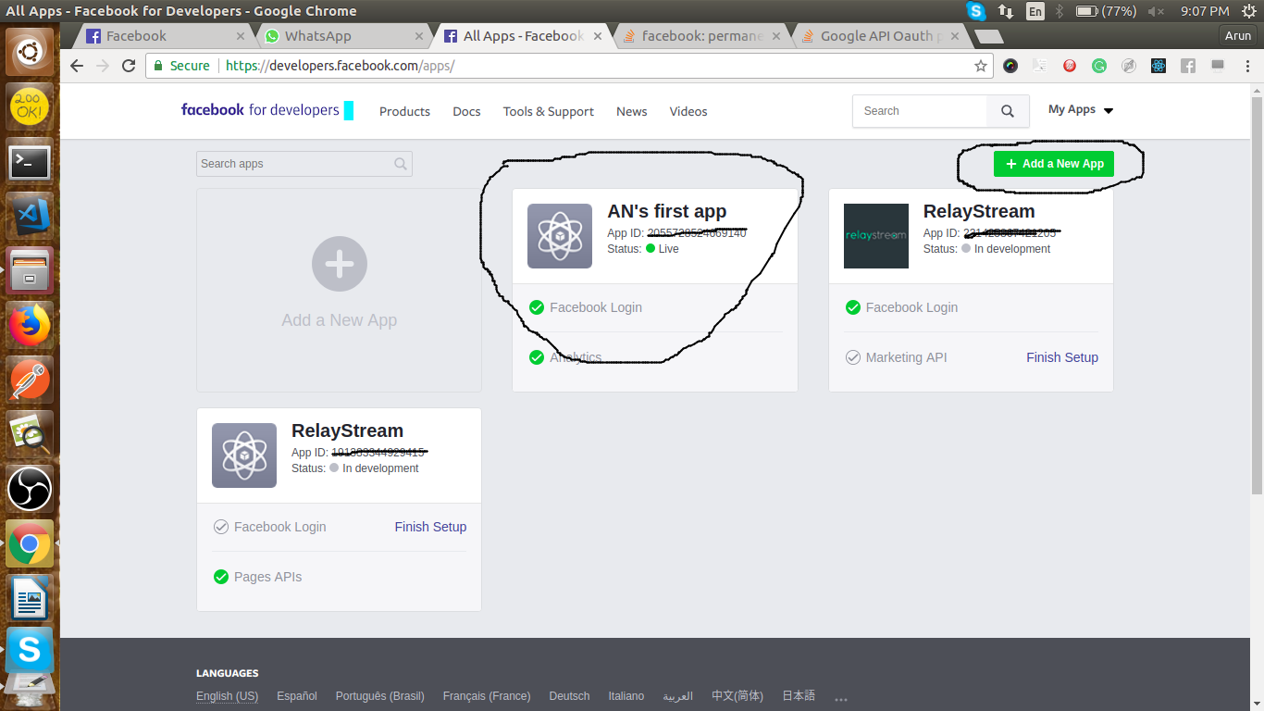Select Italiano language
1264x711 pixels.
pyautogui.click(x=626, y=696)
